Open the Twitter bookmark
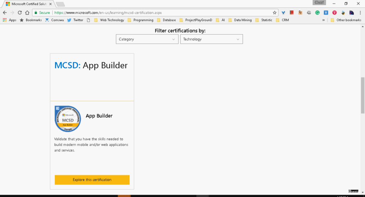Image resolution: width=365 pixels, height=197 pixels. pyautogui.click(x=75, y=20)
